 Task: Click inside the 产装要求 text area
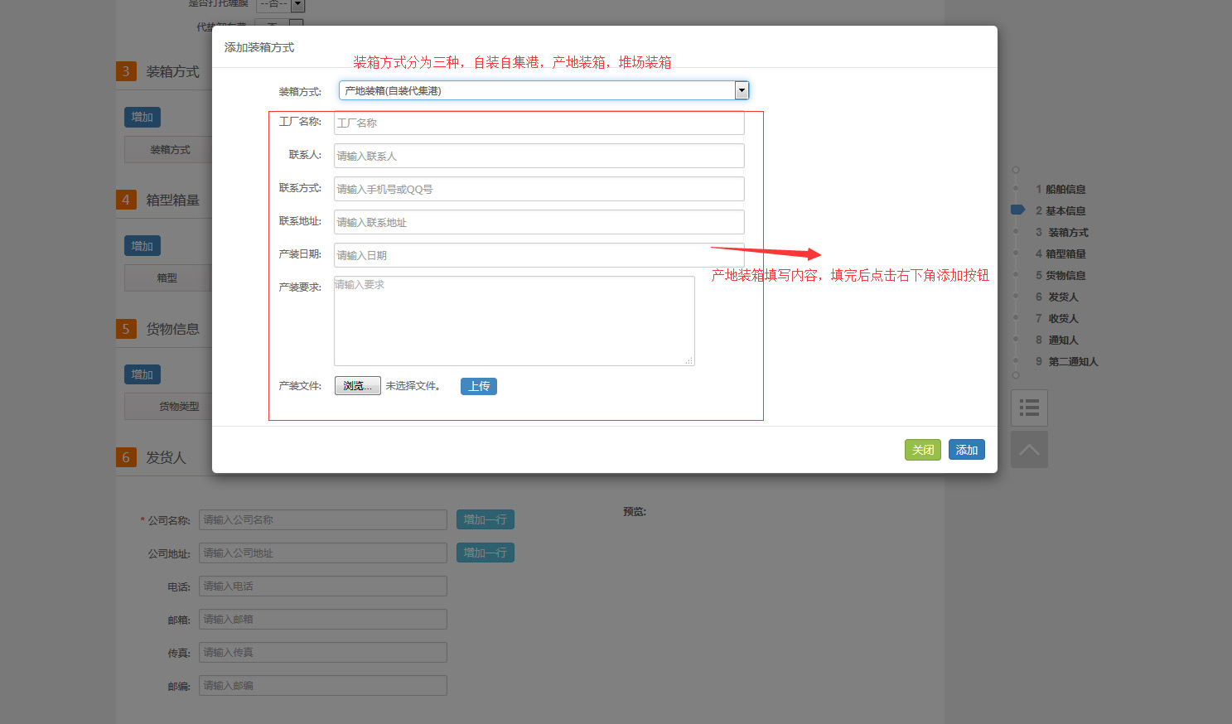pos(514,321)
